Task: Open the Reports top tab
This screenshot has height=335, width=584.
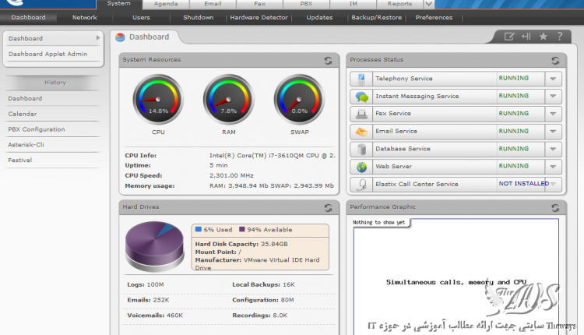Action: 399,4
